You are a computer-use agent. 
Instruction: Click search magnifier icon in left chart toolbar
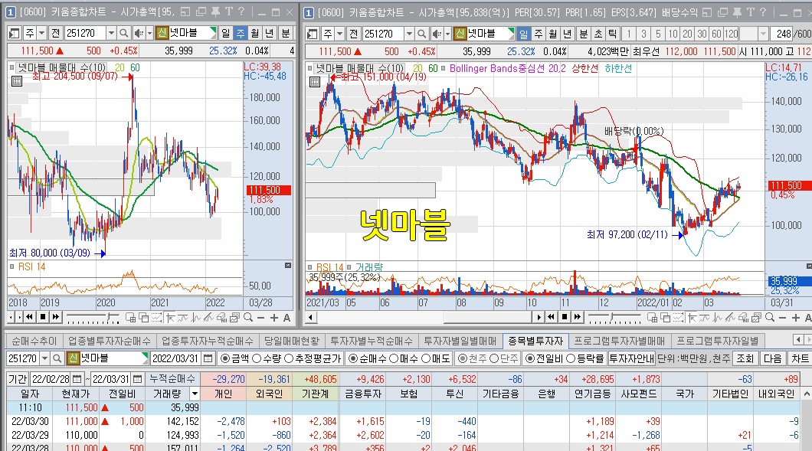[124, 33]
